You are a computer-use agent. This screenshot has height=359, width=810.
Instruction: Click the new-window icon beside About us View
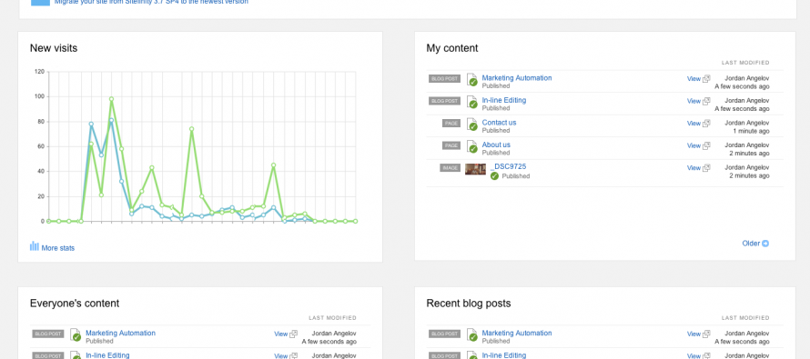tap(706, 145)
